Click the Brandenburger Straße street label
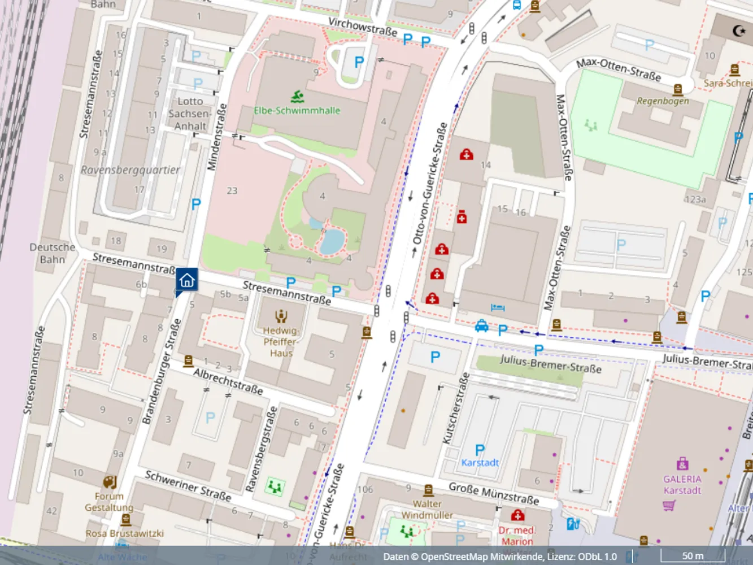The image size is (753, 565). (162, 371)
